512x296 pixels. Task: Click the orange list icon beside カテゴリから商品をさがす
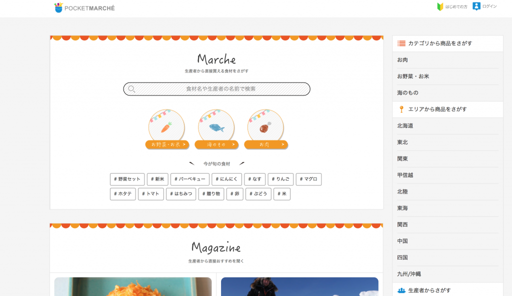pos(401,43)
